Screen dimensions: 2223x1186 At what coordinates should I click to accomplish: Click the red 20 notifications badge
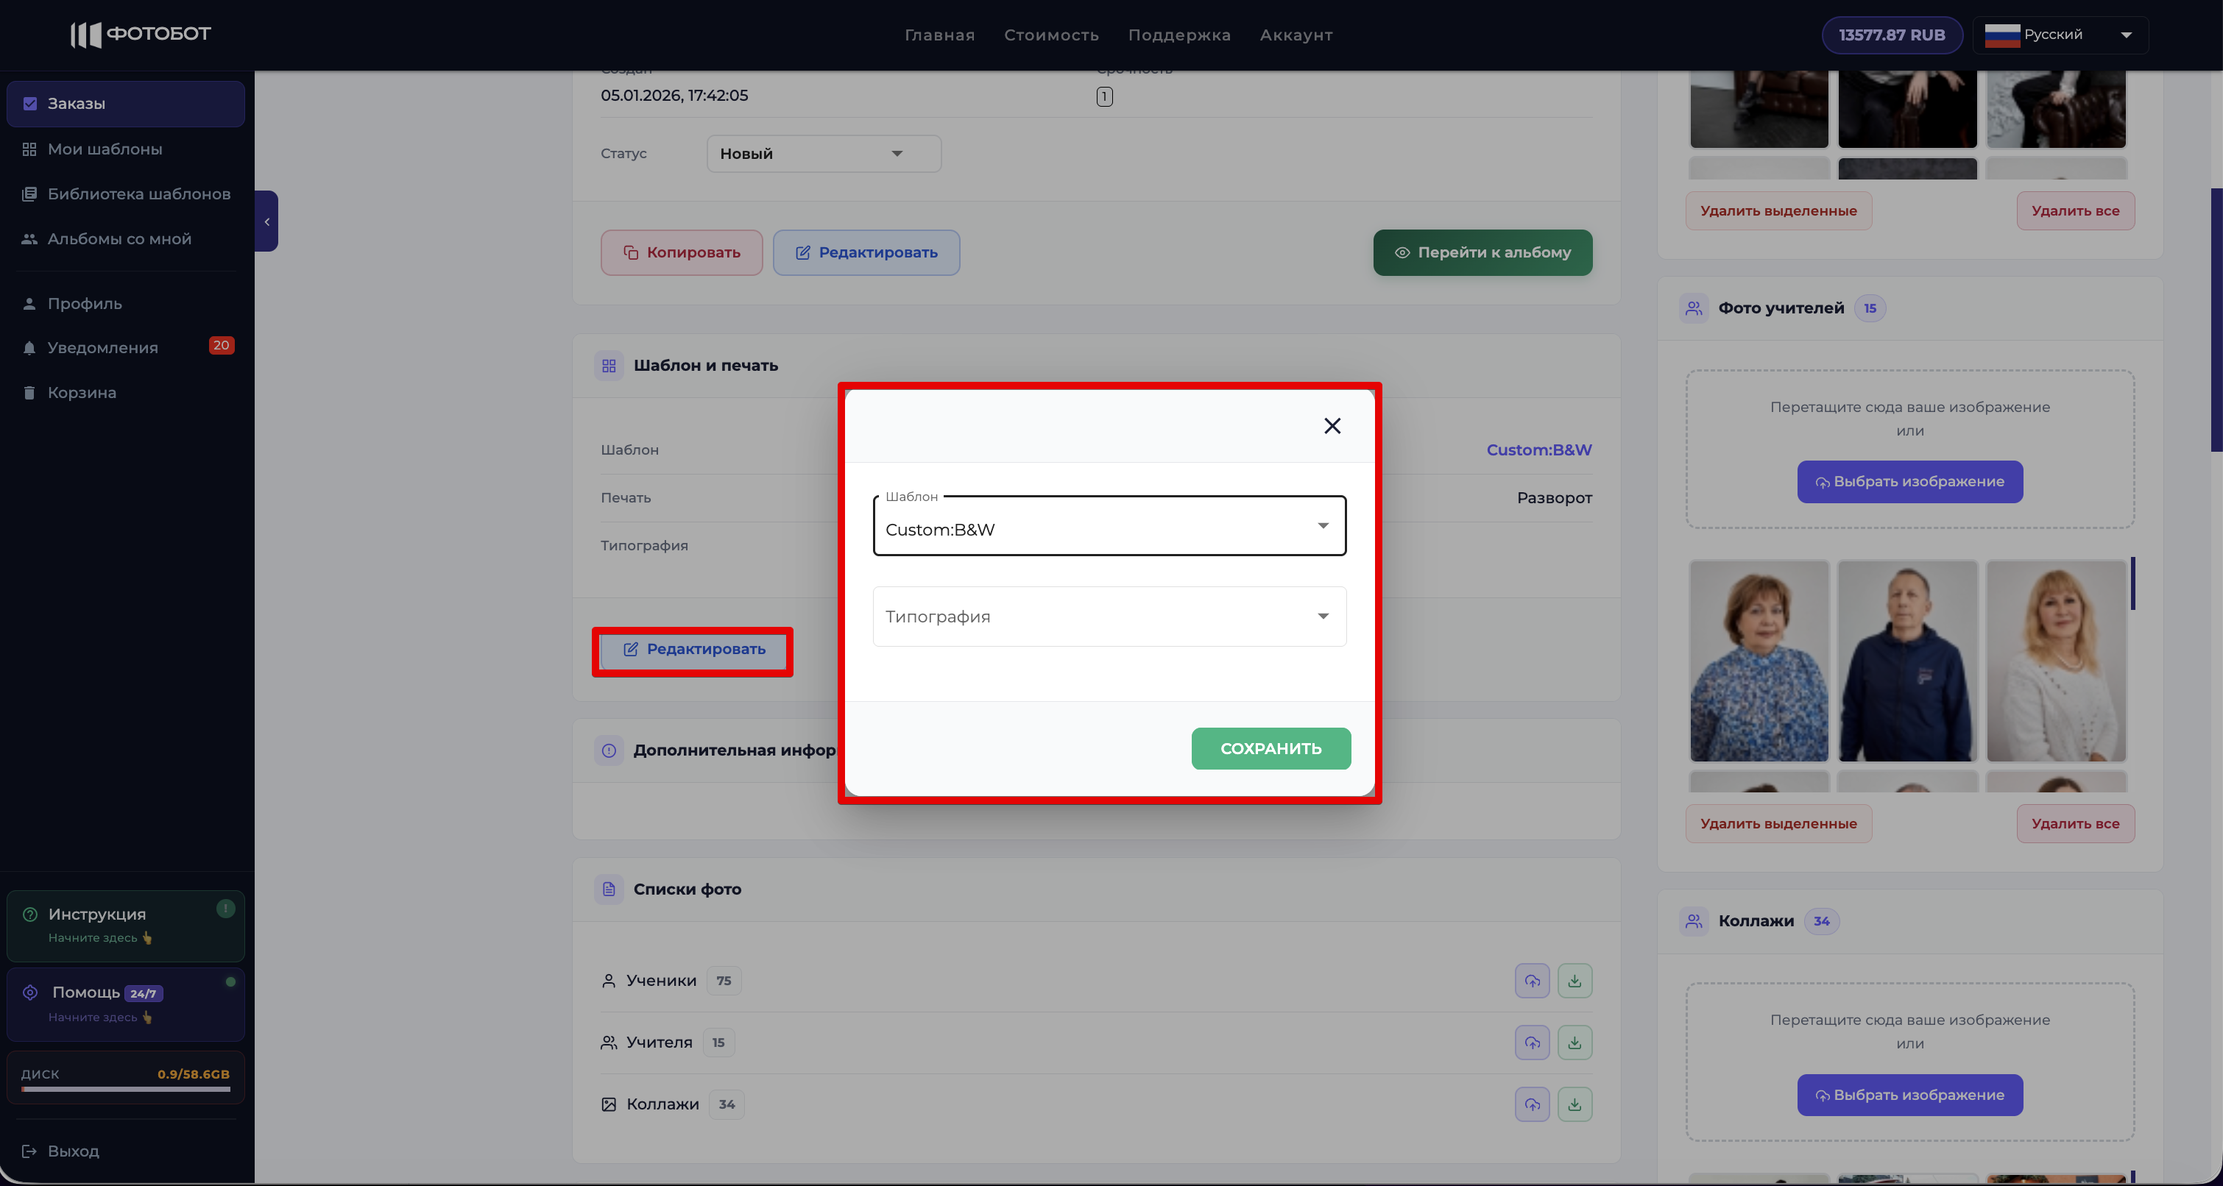(x=221, y=345)
